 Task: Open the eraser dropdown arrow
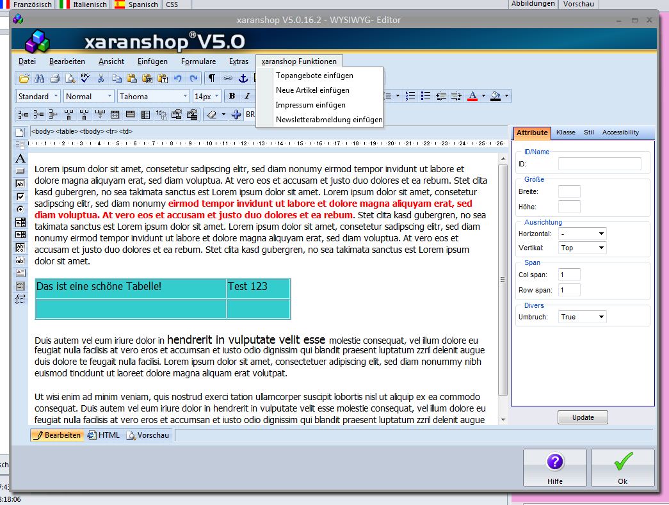(223, 115)
